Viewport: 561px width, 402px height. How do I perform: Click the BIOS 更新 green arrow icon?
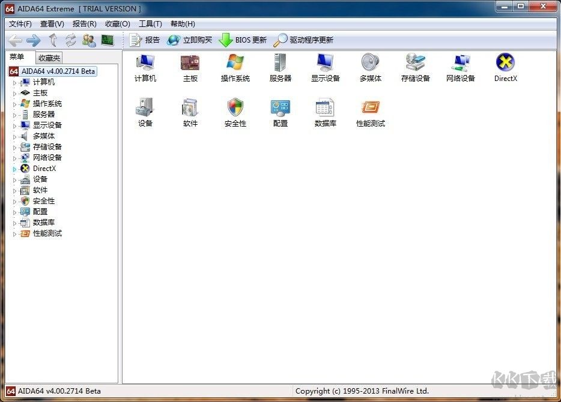click(225, 40)
